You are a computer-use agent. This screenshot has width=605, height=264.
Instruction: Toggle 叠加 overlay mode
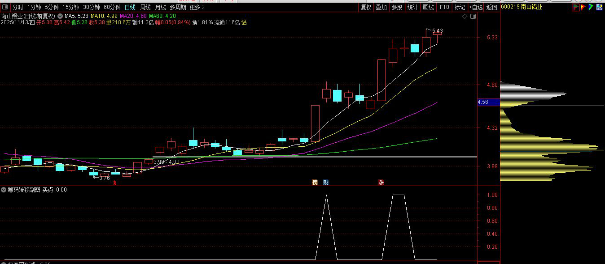[x=381, y=7]
